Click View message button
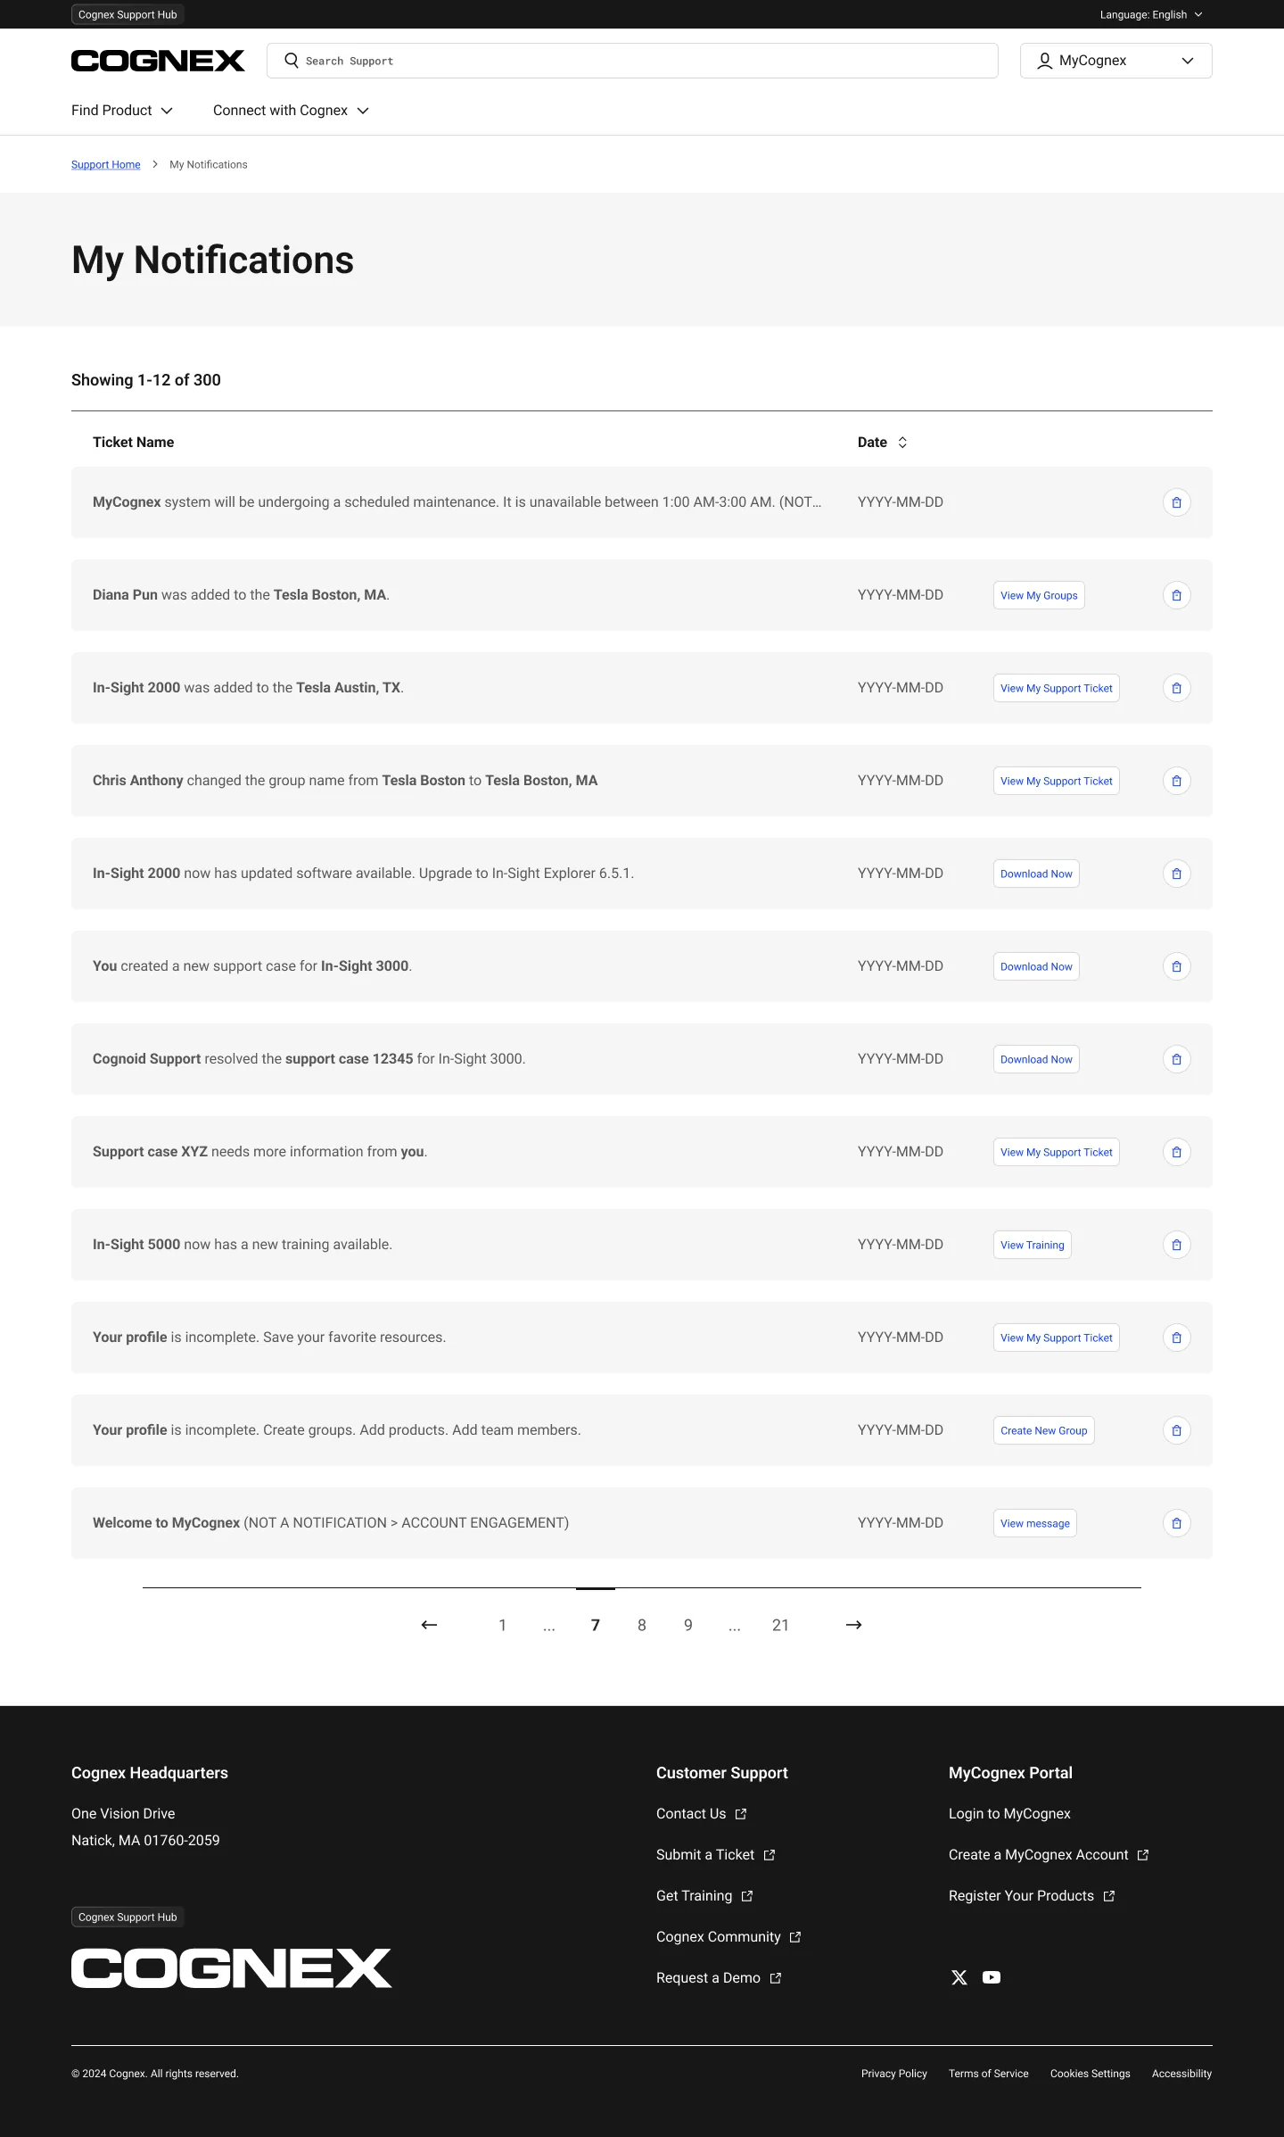This screenshot has width=1284, height=2137. pyautogui.click(x=1035, y=1523)
